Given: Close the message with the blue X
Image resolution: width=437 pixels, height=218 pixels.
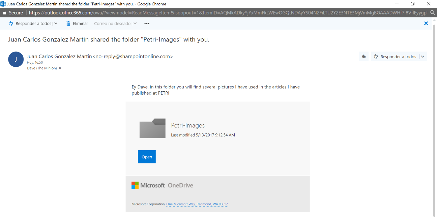Looking at the screenshot, I should [x=426, y=23].
